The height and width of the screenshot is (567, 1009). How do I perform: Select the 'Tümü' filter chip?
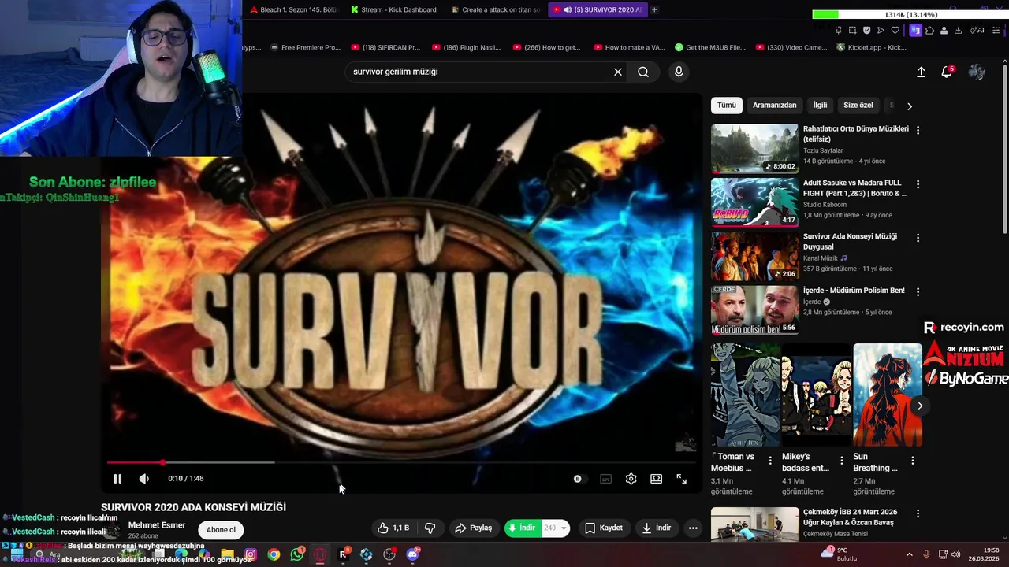(x=726, y=105)
